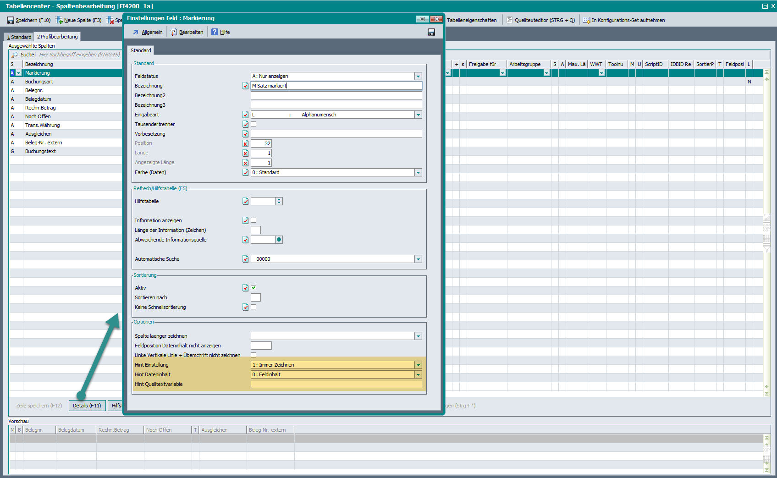The image size is (777, 478).
Task: Open the Hint Einstellung dropdown
Action: pos(418,365)
